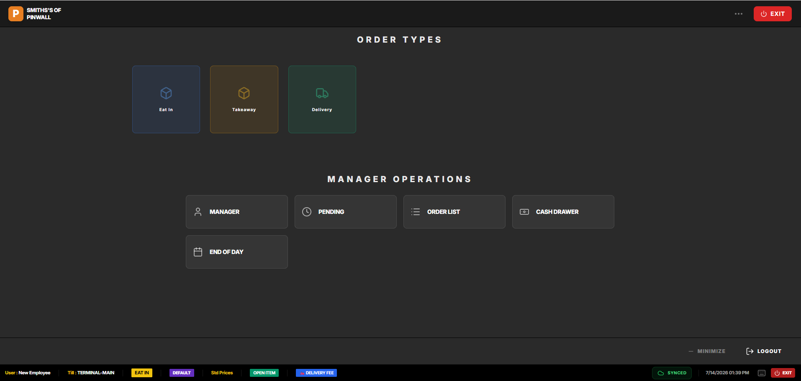This screenshot has width=801, height=381.
Task: Click the User: New Employee label
Action: pos(28,373)
